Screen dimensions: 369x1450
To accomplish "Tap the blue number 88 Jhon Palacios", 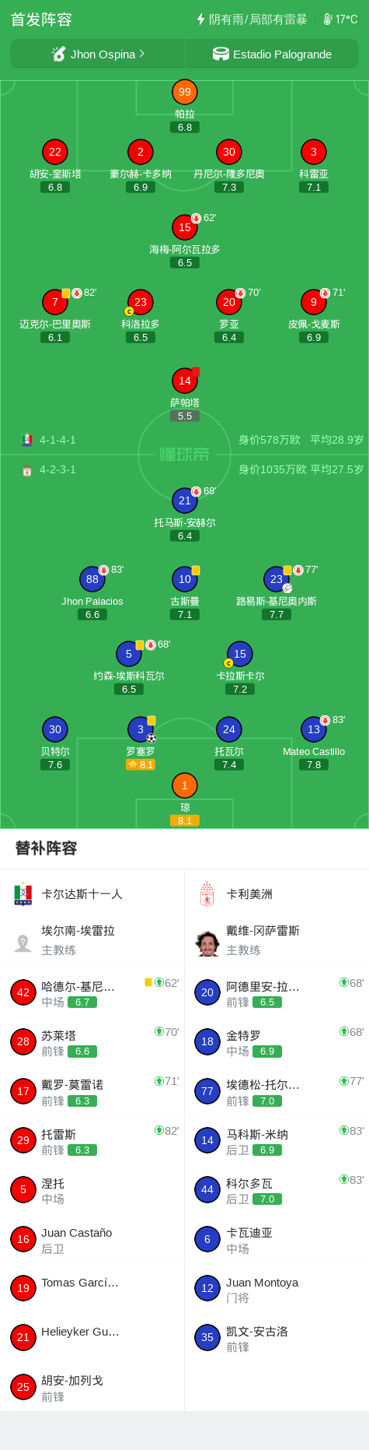I will pos(92,579).
